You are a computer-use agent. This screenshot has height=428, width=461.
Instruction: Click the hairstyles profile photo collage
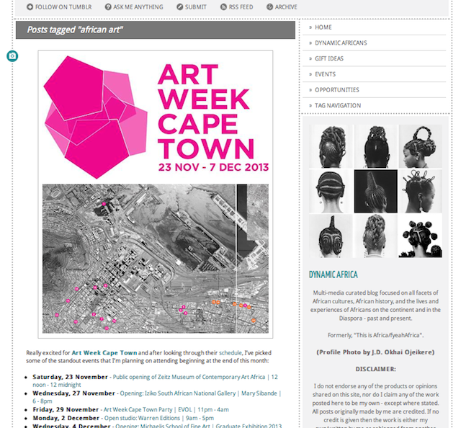pyautogui.click(x=375, y=191)
